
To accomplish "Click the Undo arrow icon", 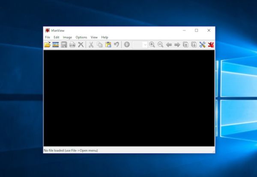I will point(116,44).
